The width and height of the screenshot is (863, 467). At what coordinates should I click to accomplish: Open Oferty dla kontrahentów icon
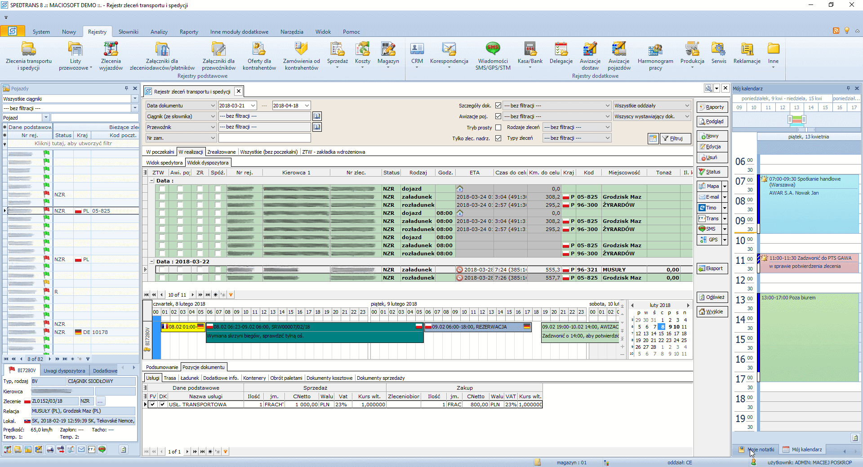coord(259,56)
